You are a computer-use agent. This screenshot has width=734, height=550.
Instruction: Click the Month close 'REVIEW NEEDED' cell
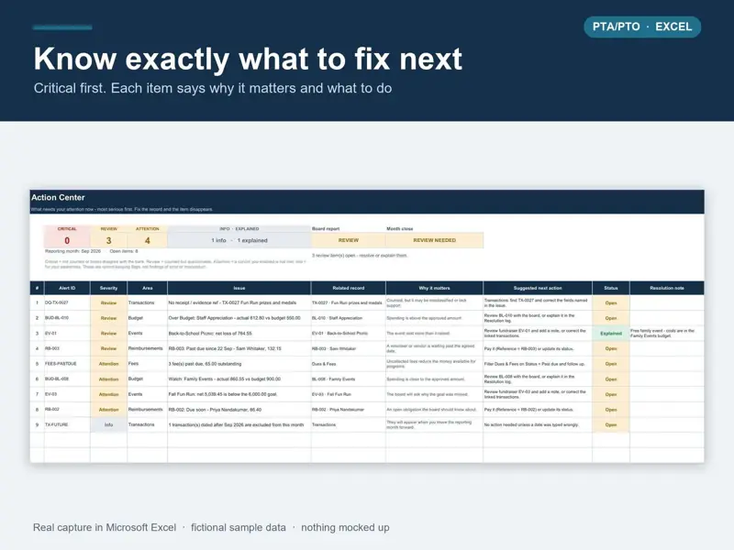point(434,240)
